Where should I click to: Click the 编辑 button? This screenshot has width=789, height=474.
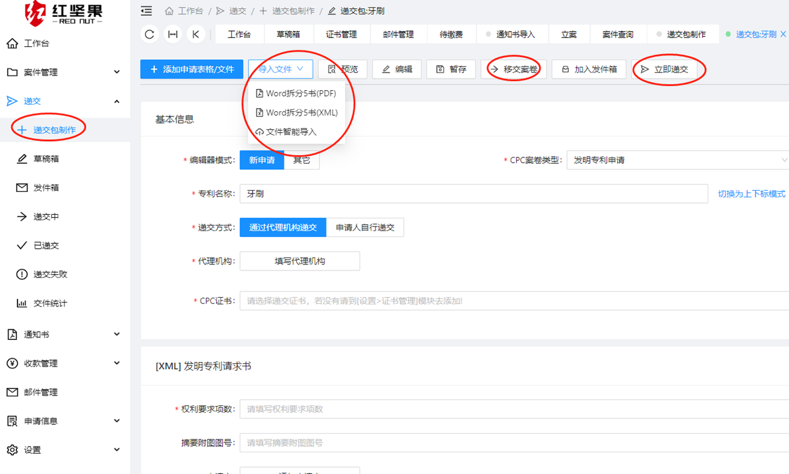(x=397, y=69)
